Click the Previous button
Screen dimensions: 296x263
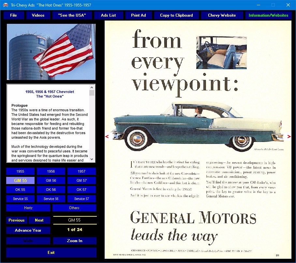point(17,220)
